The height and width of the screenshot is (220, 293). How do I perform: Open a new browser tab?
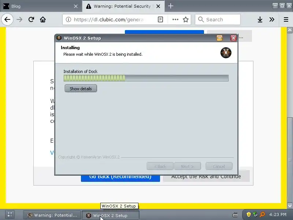tap(170, 6)
